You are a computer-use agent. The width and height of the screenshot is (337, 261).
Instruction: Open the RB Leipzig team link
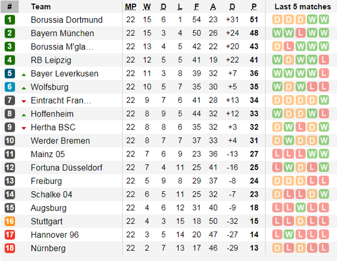(x=51, y=60)
